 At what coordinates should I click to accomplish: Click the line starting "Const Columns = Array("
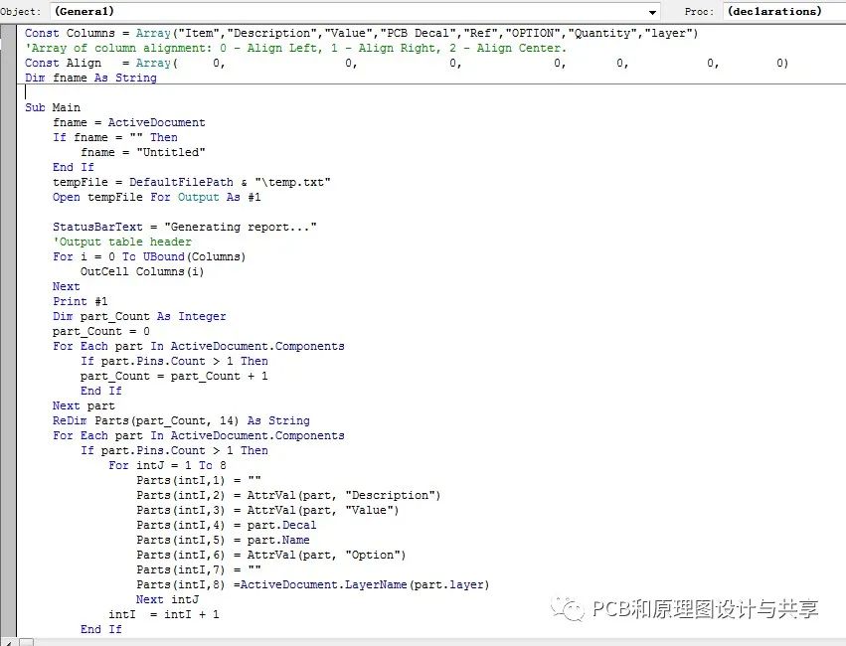pyautogui.click(x=361, y=34)
